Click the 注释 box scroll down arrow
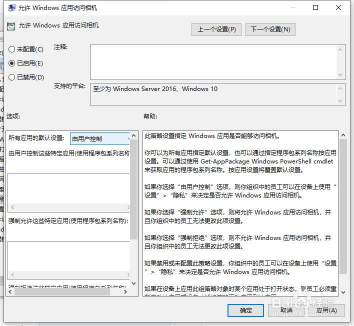 coord(340,74)
